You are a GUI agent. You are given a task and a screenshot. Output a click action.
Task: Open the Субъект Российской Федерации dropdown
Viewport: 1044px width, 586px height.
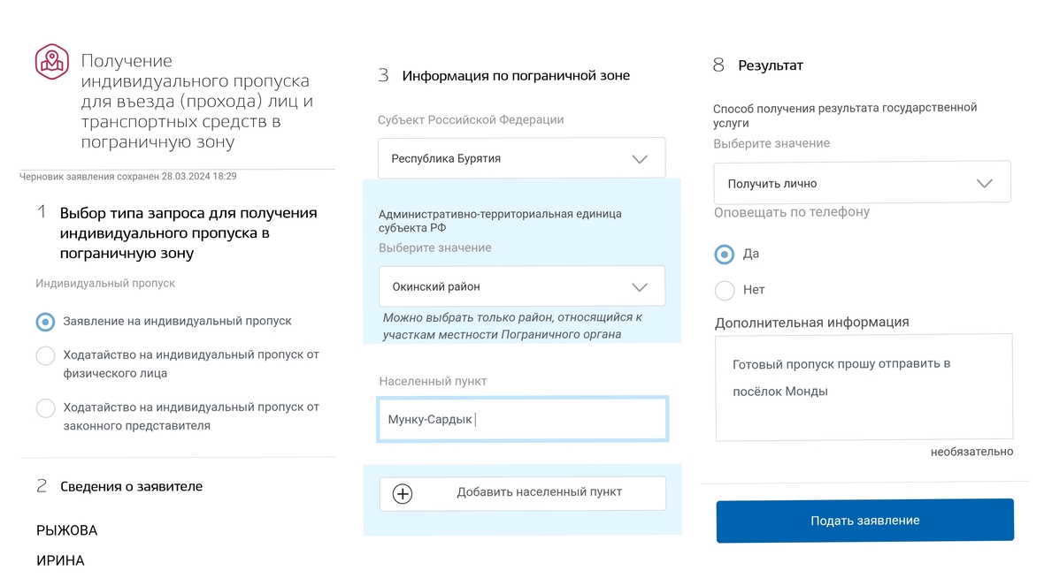click(x=521, y=158)
